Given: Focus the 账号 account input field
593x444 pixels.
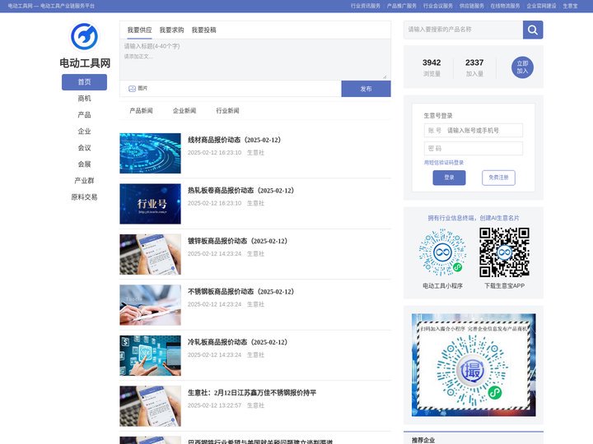Looking at the screenshot, I should point(474,130).
